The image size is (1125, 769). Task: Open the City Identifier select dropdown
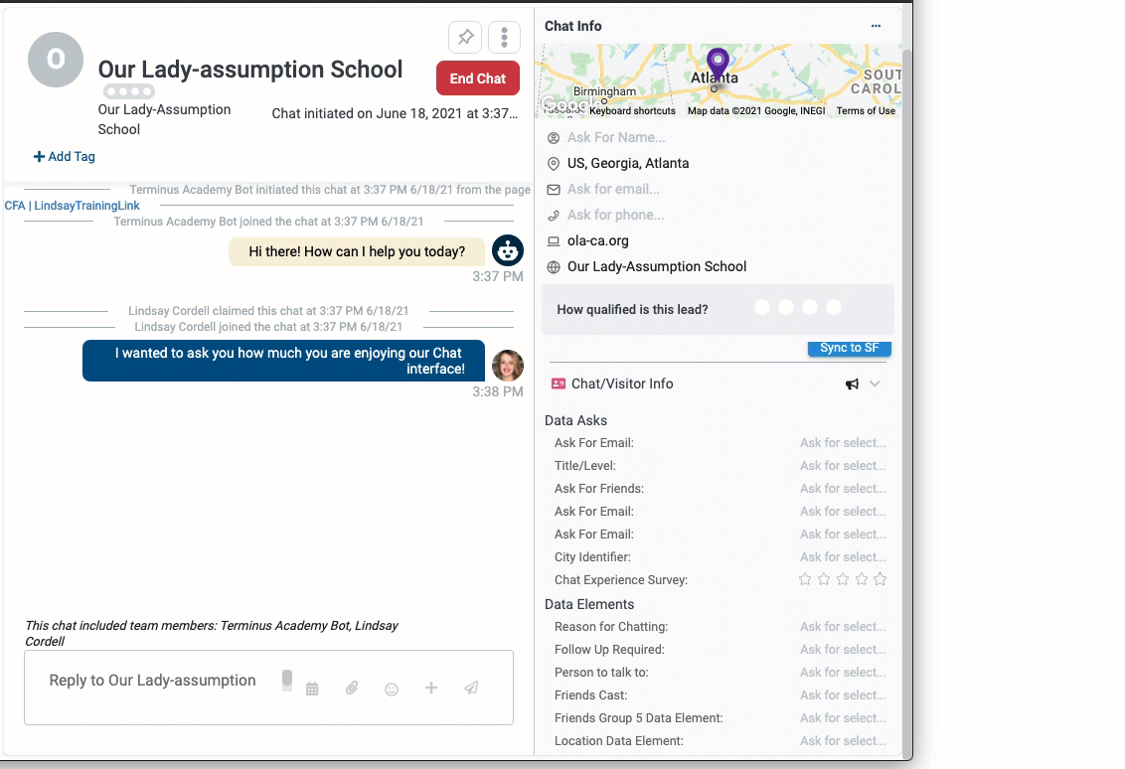[x=843, y=557]
